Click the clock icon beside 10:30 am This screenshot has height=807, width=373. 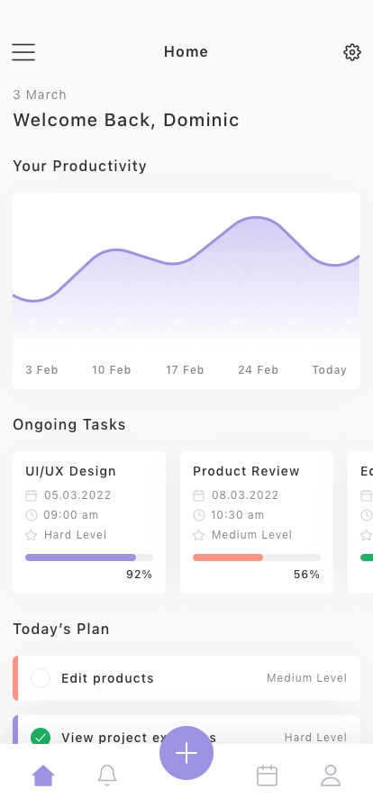point(199,514)
